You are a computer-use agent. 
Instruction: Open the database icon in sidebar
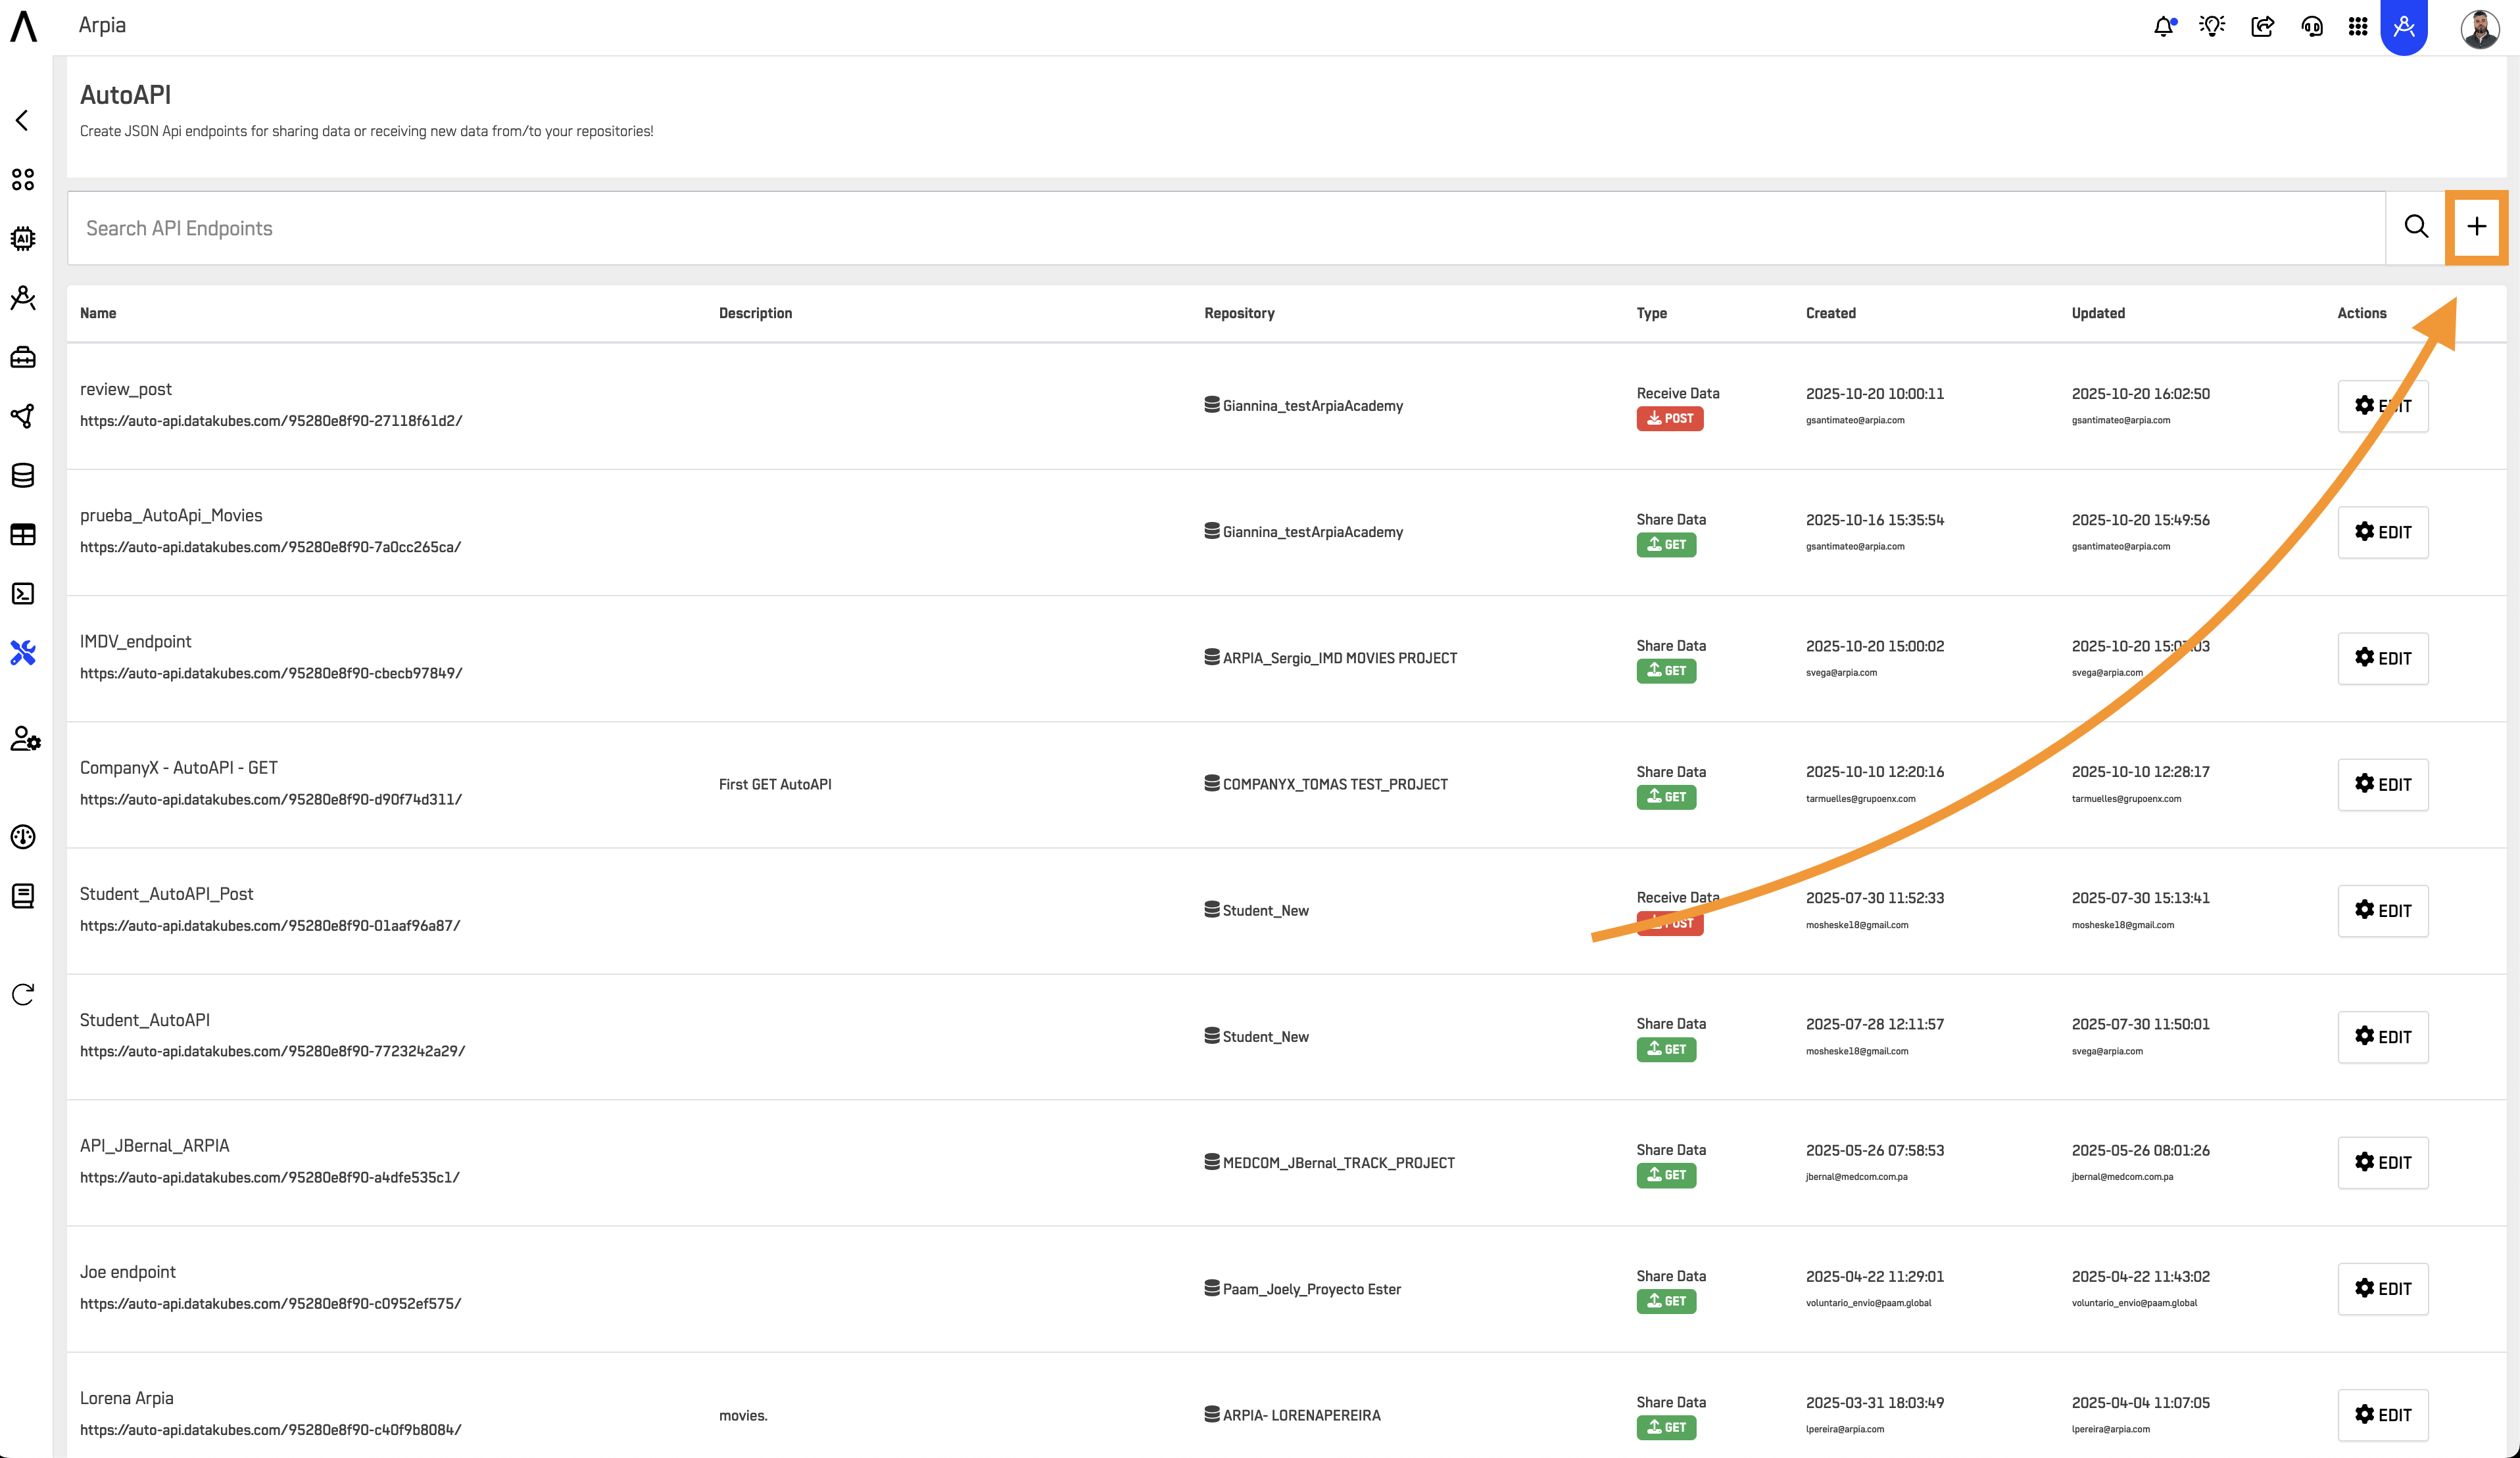[x=23, y=476]
